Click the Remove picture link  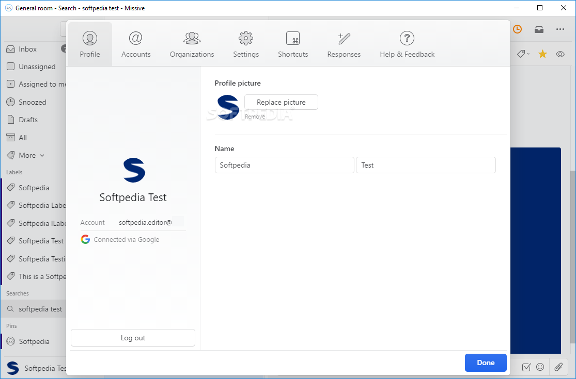[255, 117]
